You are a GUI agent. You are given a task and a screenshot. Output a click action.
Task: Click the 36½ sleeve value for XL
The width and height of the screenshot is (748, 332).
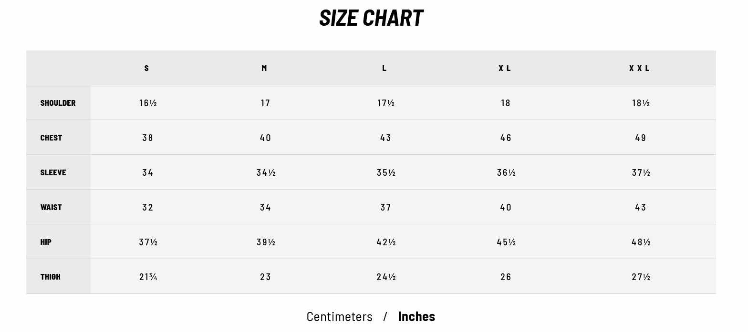506,172
